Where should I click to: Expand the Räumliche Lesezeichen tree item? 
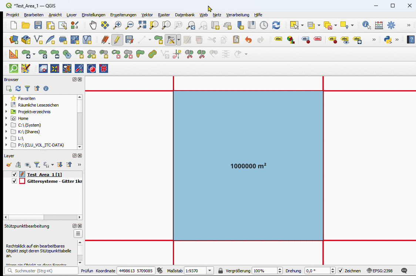point(6,105)
